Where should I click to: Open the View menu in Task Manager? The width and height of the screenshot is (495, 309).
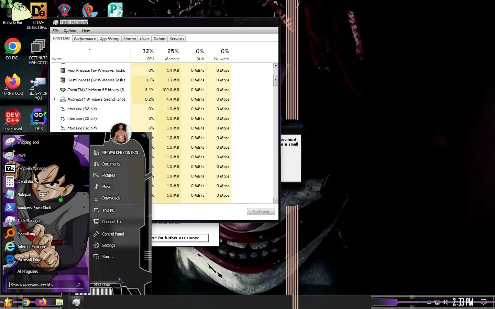(86, 31)
